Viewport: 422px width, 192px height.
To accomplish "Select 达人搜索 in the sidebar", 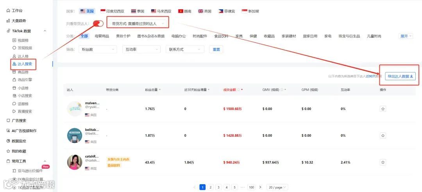I will tap(22, 64).
